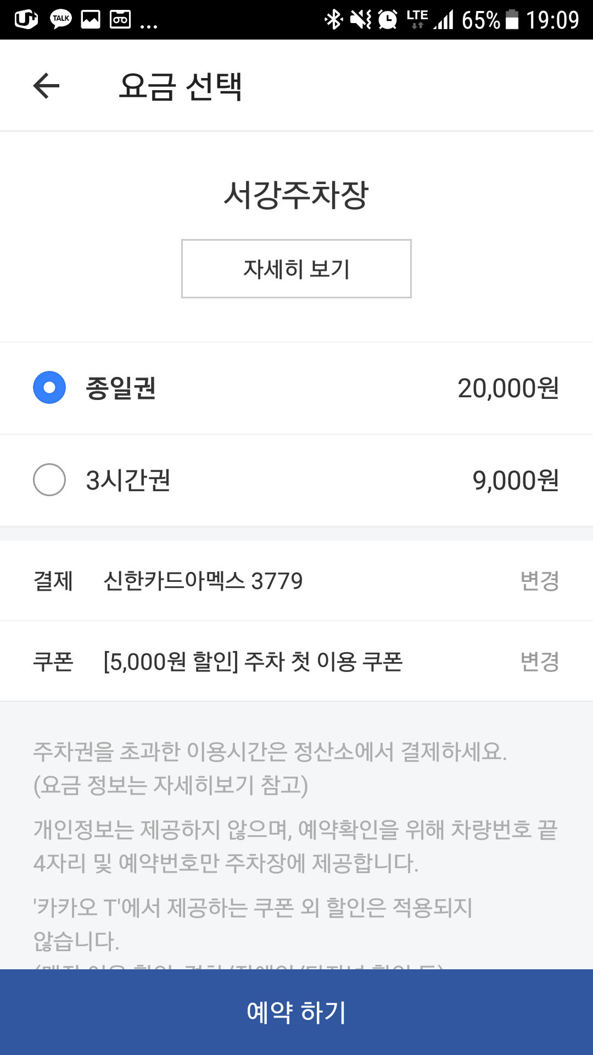The width and height of the screenshot is (593, 1055).
Task: Tap the U+ carrier status icon
Action: 26,20
